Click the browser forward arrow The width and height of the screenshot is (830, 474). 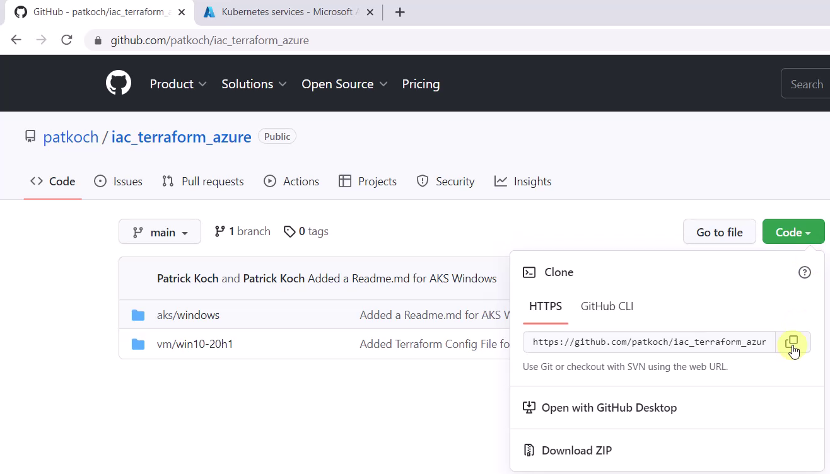(42, 40)
